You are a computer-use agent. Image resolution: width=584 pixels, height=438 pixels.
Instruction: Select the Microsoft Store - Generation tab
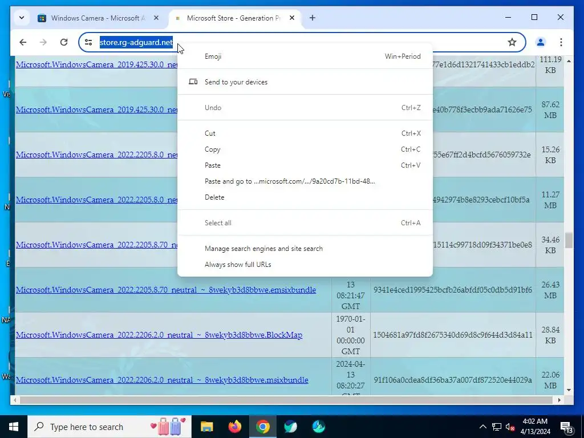pyautogui.click(x=233, y=18)
